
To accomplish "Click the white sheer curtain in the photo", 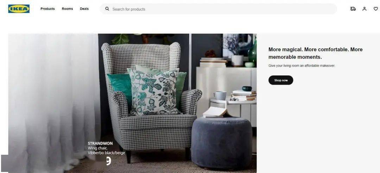I will (54, 101).
